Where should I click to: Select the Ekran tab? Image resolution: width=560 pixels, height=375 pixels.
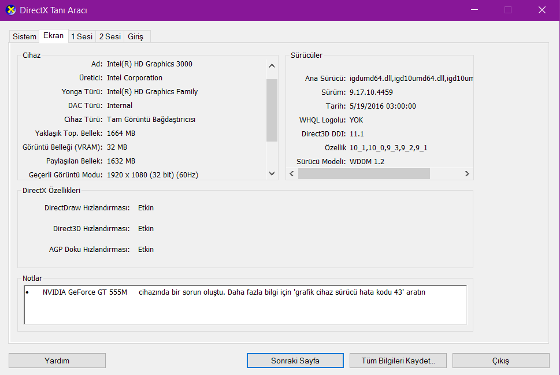(x=54, y=36)
